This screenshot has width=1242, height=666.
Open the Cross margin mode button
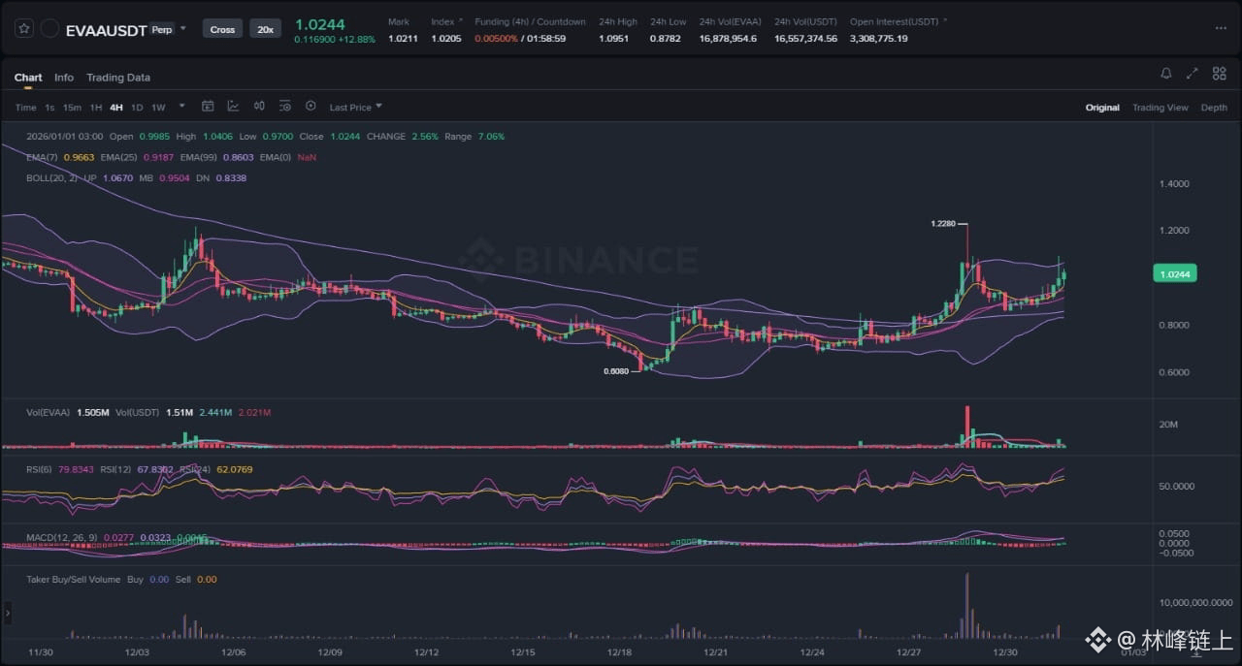pos(222,29)
